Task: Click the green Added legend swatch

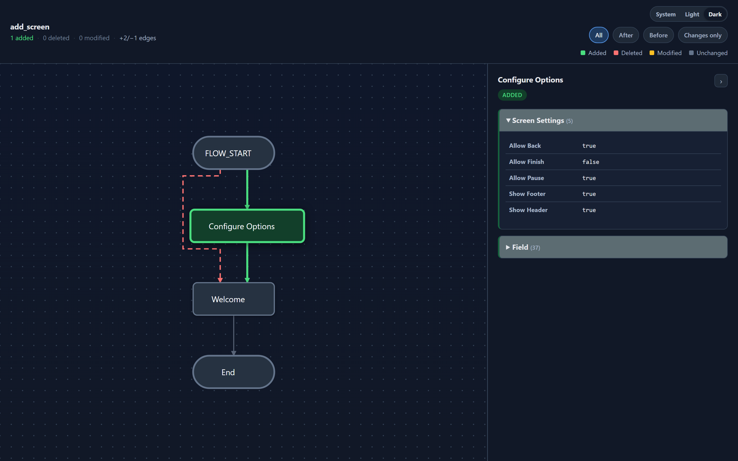Action: click(583, 53)
